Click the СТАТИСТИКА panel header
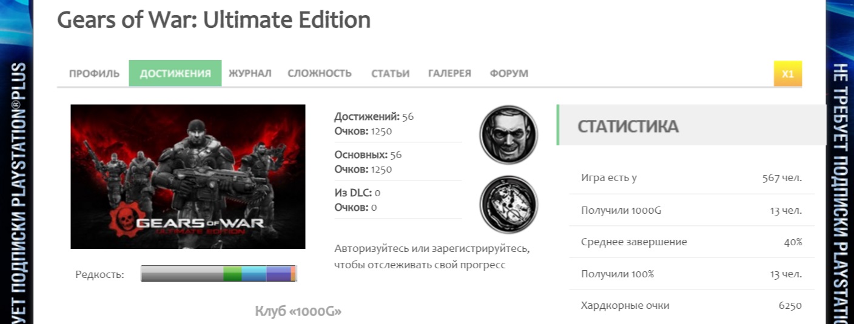 click(691, 125)
